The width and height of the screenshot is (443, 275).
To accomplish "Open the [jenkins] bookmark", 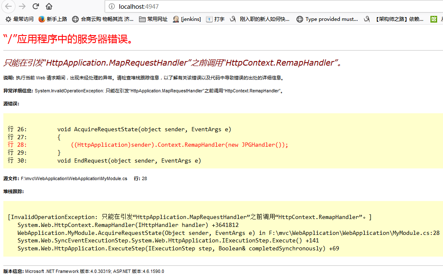I will point(187,19).
